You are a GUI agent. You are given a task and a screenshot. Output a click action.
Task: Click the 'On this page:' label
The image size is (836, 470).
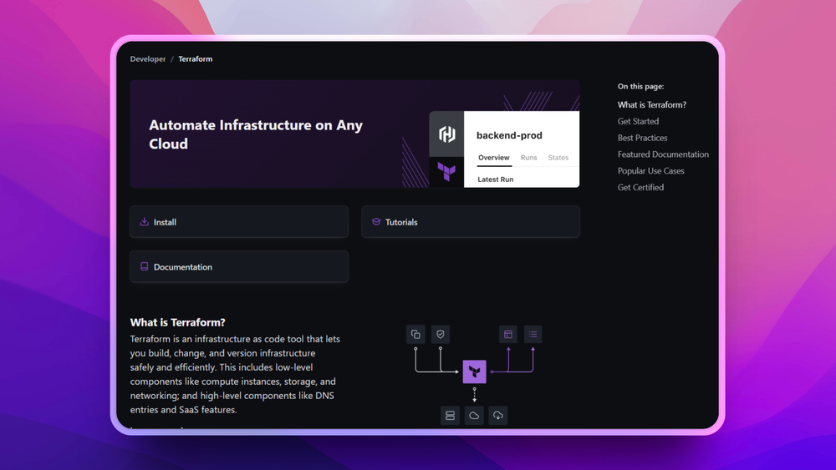[640, 86]
